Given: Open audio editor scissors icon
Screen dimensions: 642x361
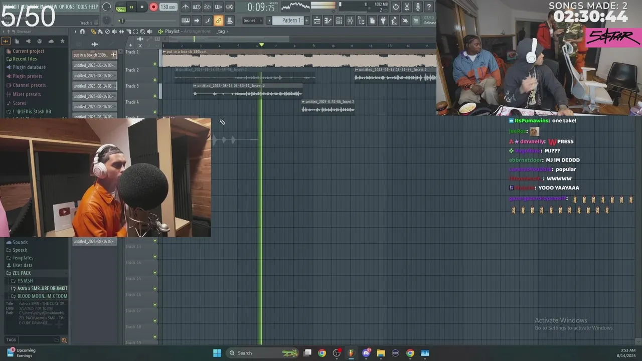Looking at the screenshot, I should [407, 7].
